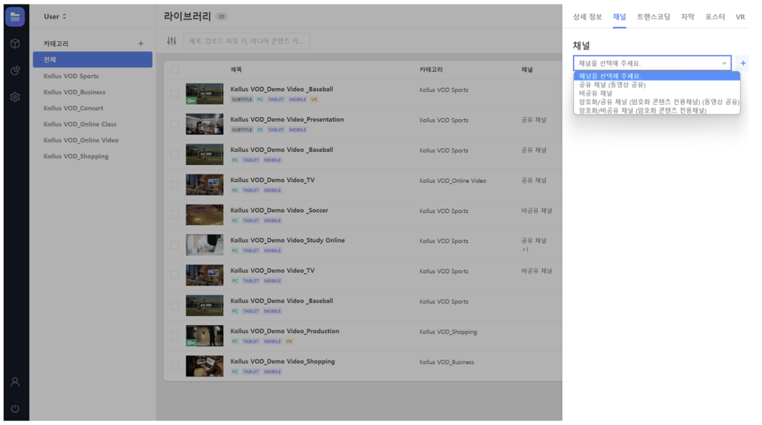Open Kollus VOD_Online Class category
The image size is (762, 425).
80,124
